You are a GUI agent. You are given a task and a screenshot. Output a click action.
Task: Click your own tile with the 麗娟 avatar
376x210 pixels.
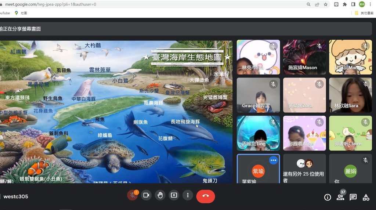(350, 169)
